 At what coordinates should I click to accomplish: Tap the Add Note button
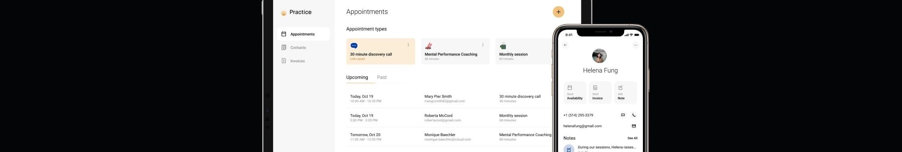[625, 93]
